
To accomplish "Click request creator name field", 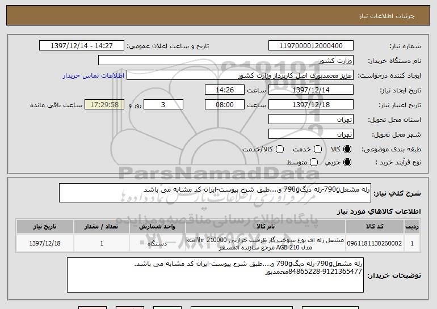I will [x=240, y=75].
